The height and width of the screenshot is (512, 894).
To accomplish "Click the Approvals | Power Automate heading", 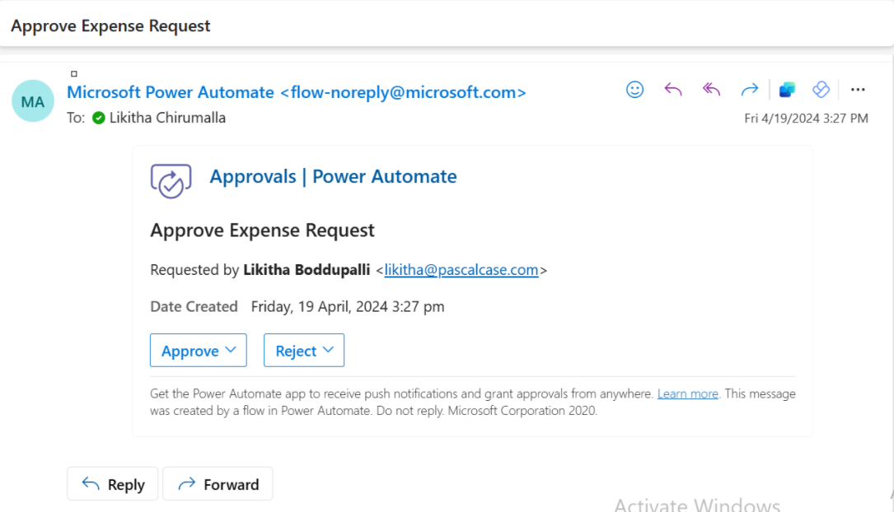I will [333, 176].
